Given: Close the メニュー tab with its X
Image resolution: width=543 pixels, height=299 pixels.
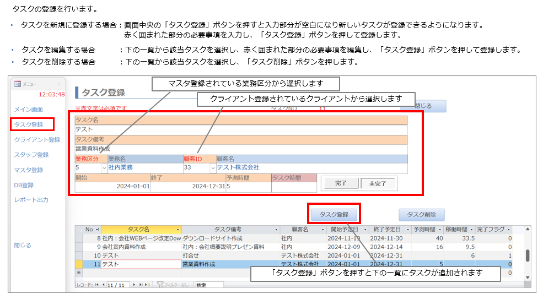Looking at the screenshot, I should 59,84.
